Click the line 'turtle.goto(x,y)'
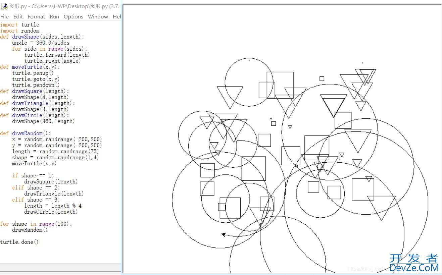The image size is (442, 275). point(36,79)
